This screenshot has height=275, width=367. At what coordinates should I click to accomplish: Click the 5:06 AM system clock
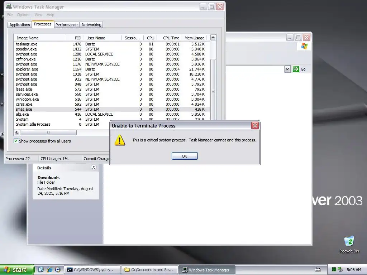(354, 270)
